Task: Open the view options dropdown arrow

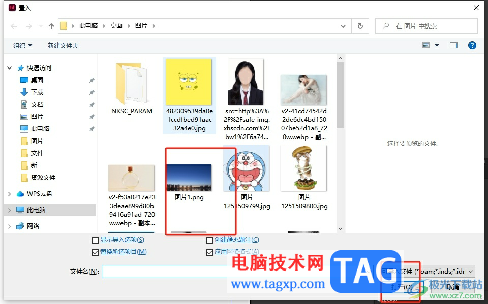Action: point(437,45)
